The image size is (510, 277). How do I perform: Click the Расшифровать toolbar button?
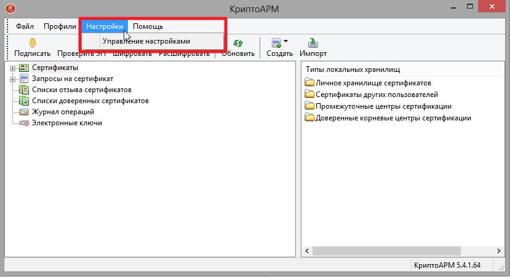click(184, 53)
